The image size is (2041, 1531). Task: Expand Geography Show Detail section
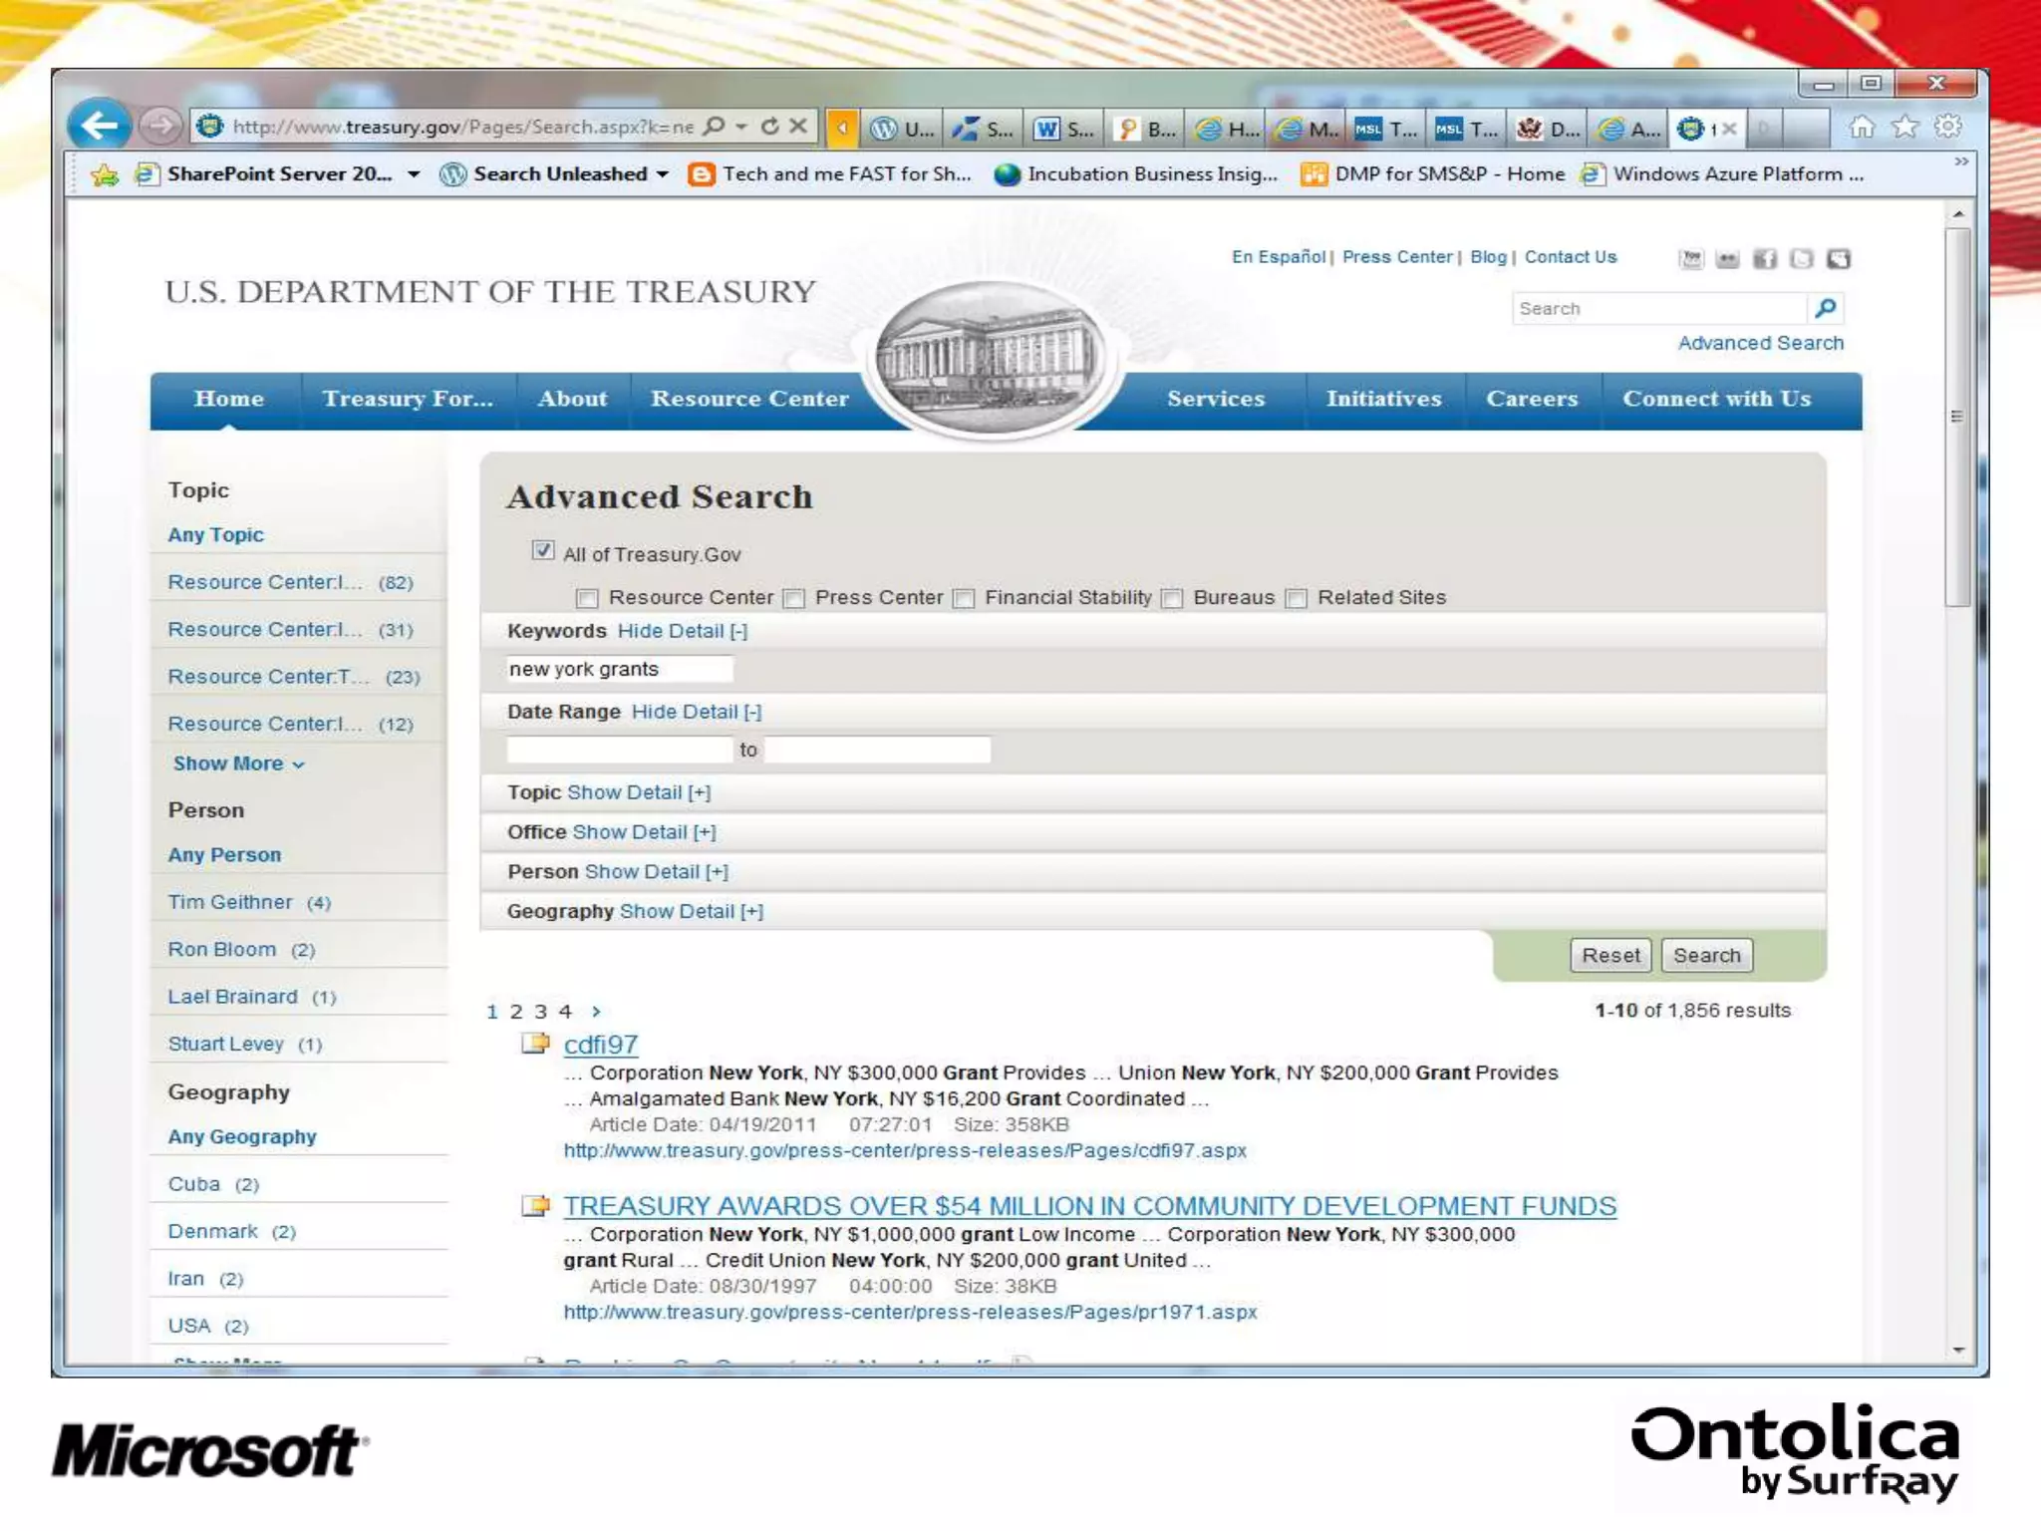coord(691,911)
